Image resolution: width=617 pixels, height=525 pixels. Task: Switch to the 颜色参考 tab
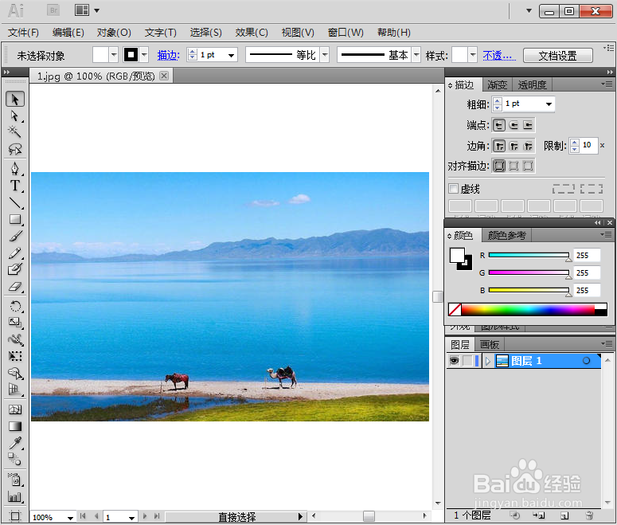(507, 236)
